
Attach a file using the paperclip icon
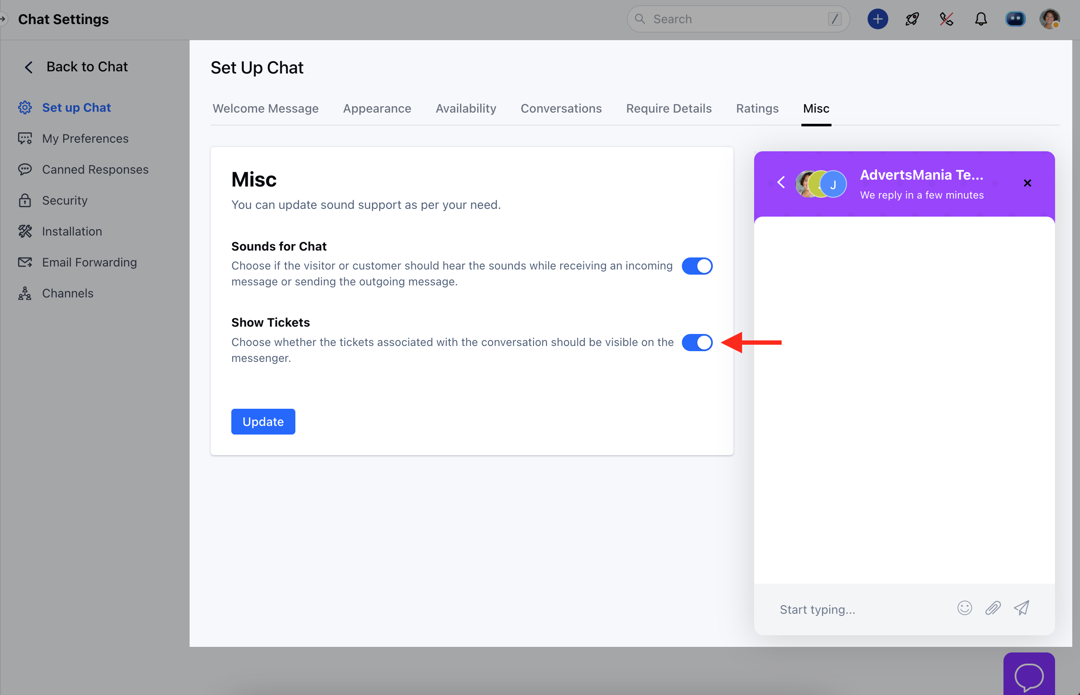click(993, 608)
